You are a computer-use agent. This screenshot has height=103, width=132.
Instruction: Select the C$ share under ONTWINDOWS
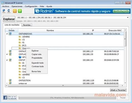[23, 40]
